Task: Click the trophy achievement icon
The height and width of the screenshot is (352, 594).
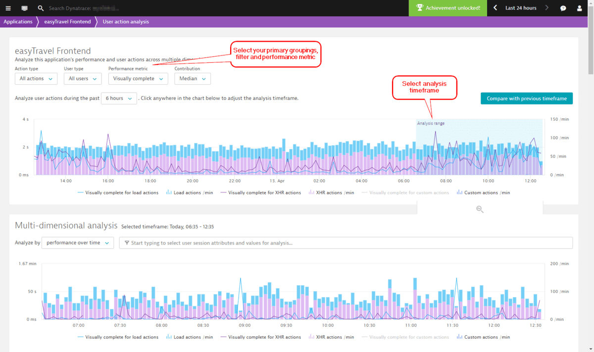Action: [420, 8]
